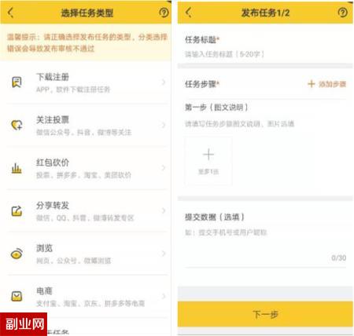Select the 浏览 eye icon
354x336 pixels.
17,254
